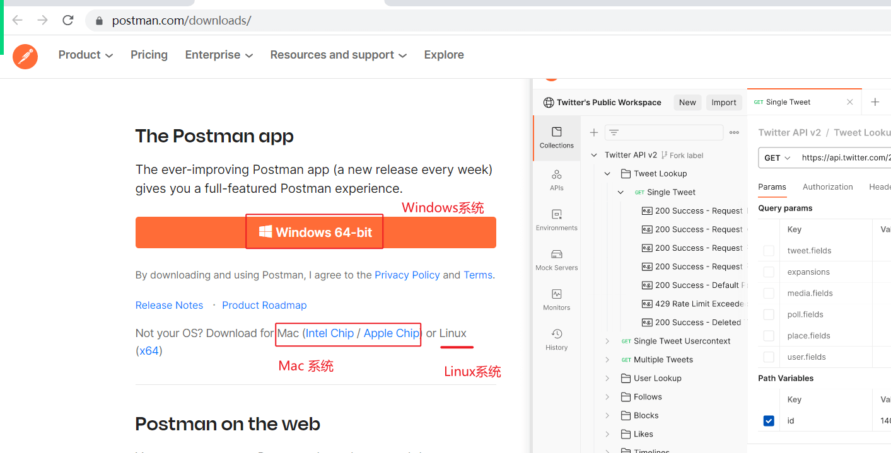Click the globe icon beside Twitter's Public Workspace
Screen dimensions: 891x453
549,103
